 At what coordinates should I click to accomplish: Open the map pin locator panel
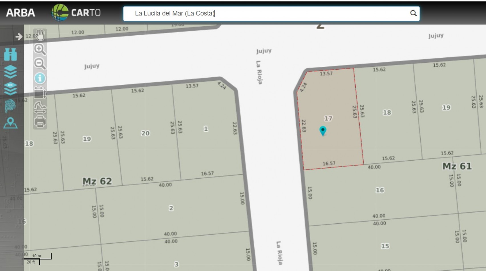coord(11,123)
